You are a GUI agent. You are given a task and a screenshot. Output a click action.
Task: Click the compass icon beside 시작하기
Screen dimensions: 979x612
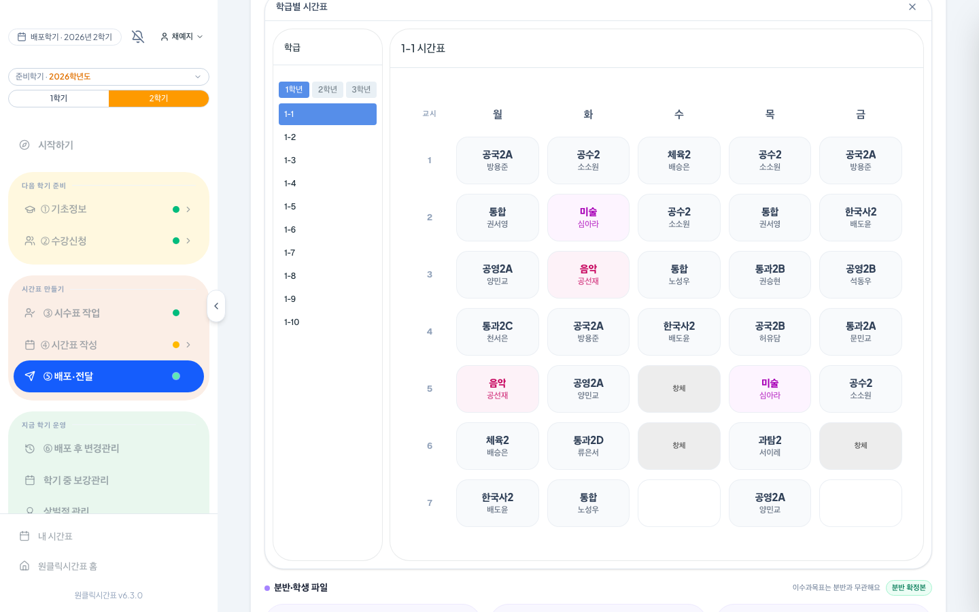click(24, 145)
